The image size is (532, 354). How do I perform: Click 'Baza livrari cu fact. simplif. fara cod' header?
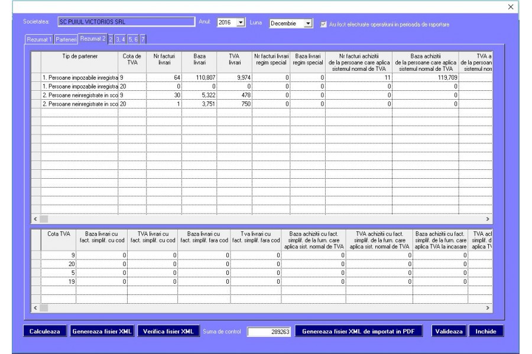204,240
